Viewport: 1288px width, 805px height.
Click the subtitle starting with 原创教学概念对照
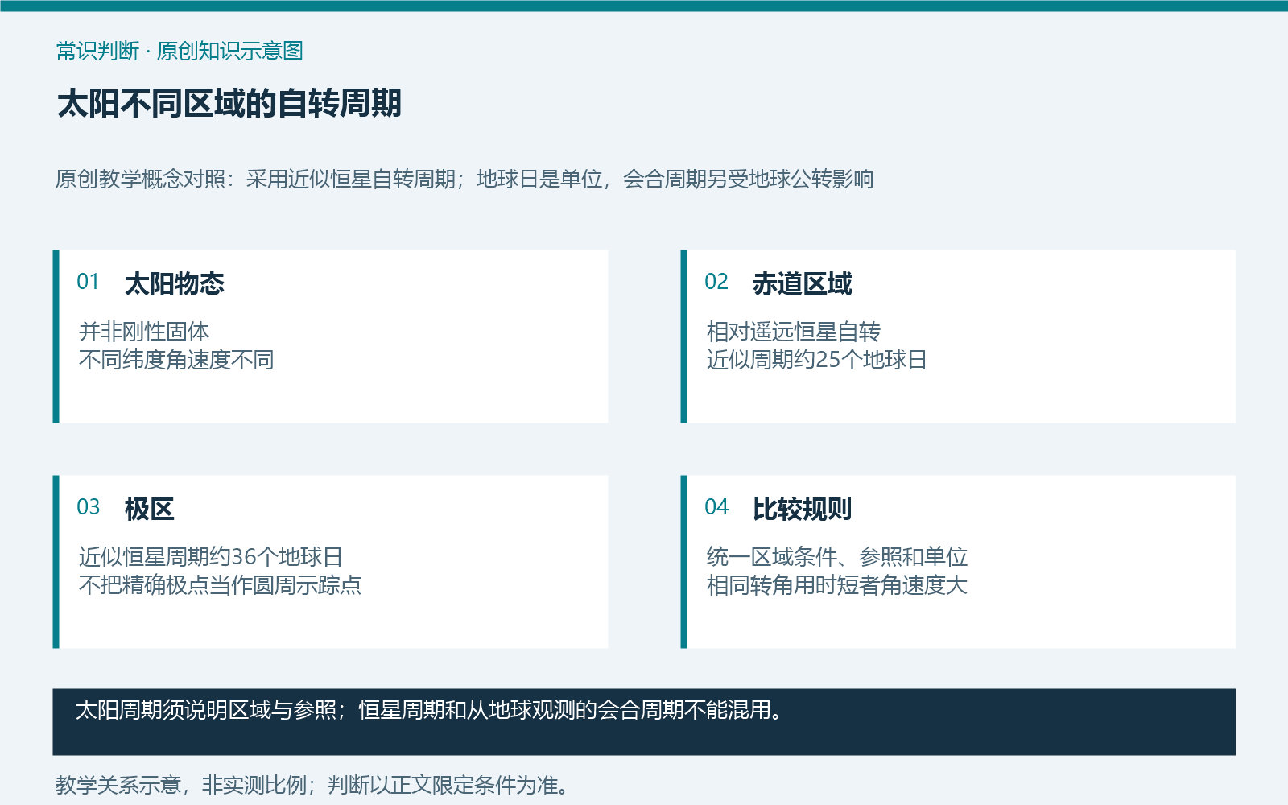click(x=464, y=179)
